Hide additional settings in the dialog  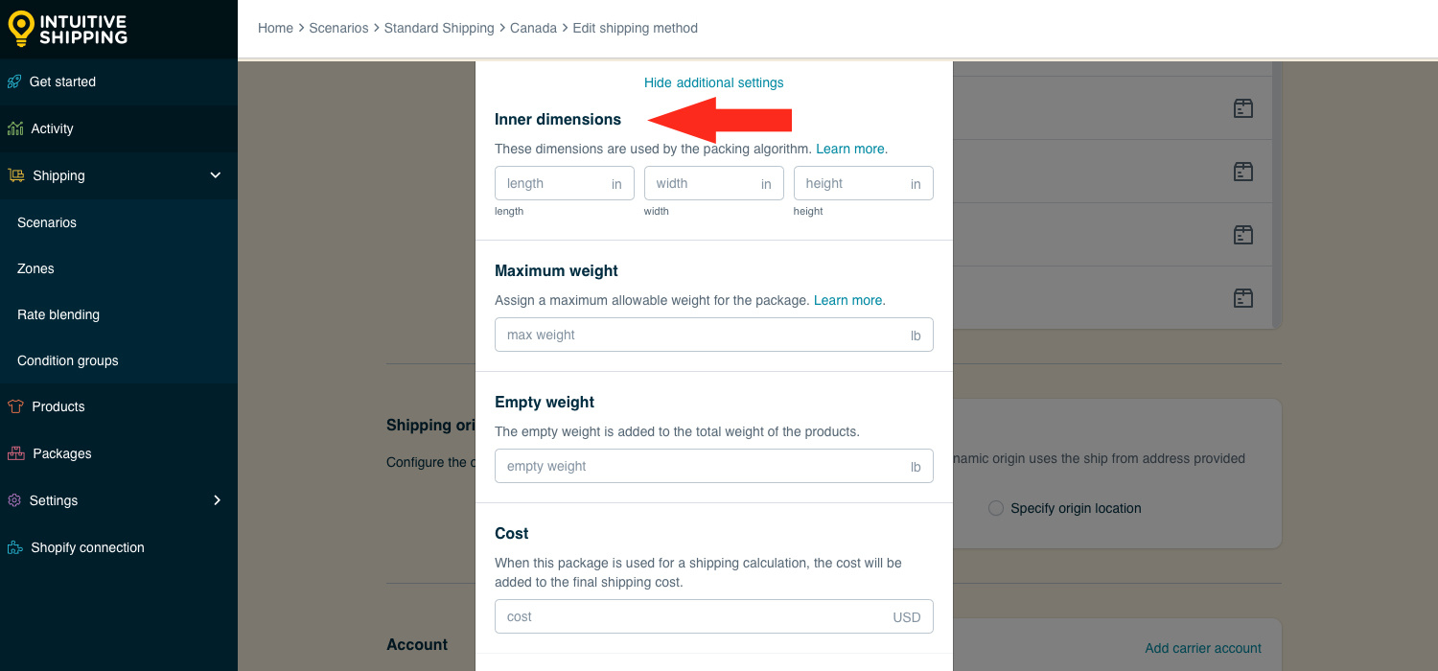714,82
